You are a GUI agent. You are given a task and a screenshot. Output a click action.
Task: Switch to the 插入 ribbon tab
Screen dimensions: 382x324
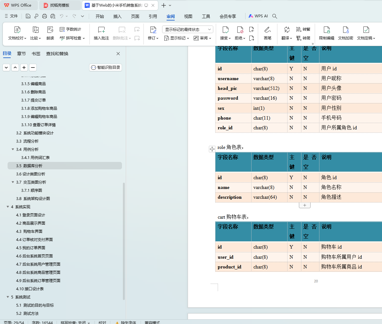[118, 16]
